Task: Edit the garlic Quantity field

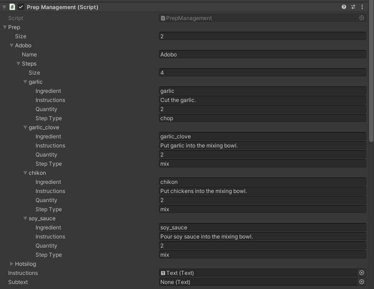Action: pyautogui.click(x=262, y=109)
